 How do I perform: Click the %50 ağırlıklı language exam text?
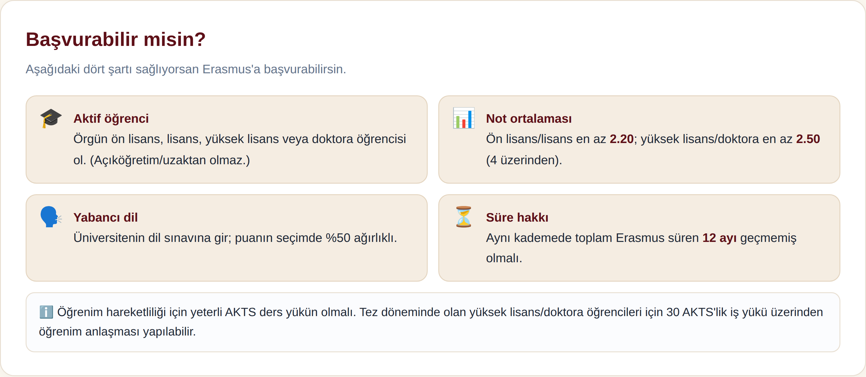361,238
